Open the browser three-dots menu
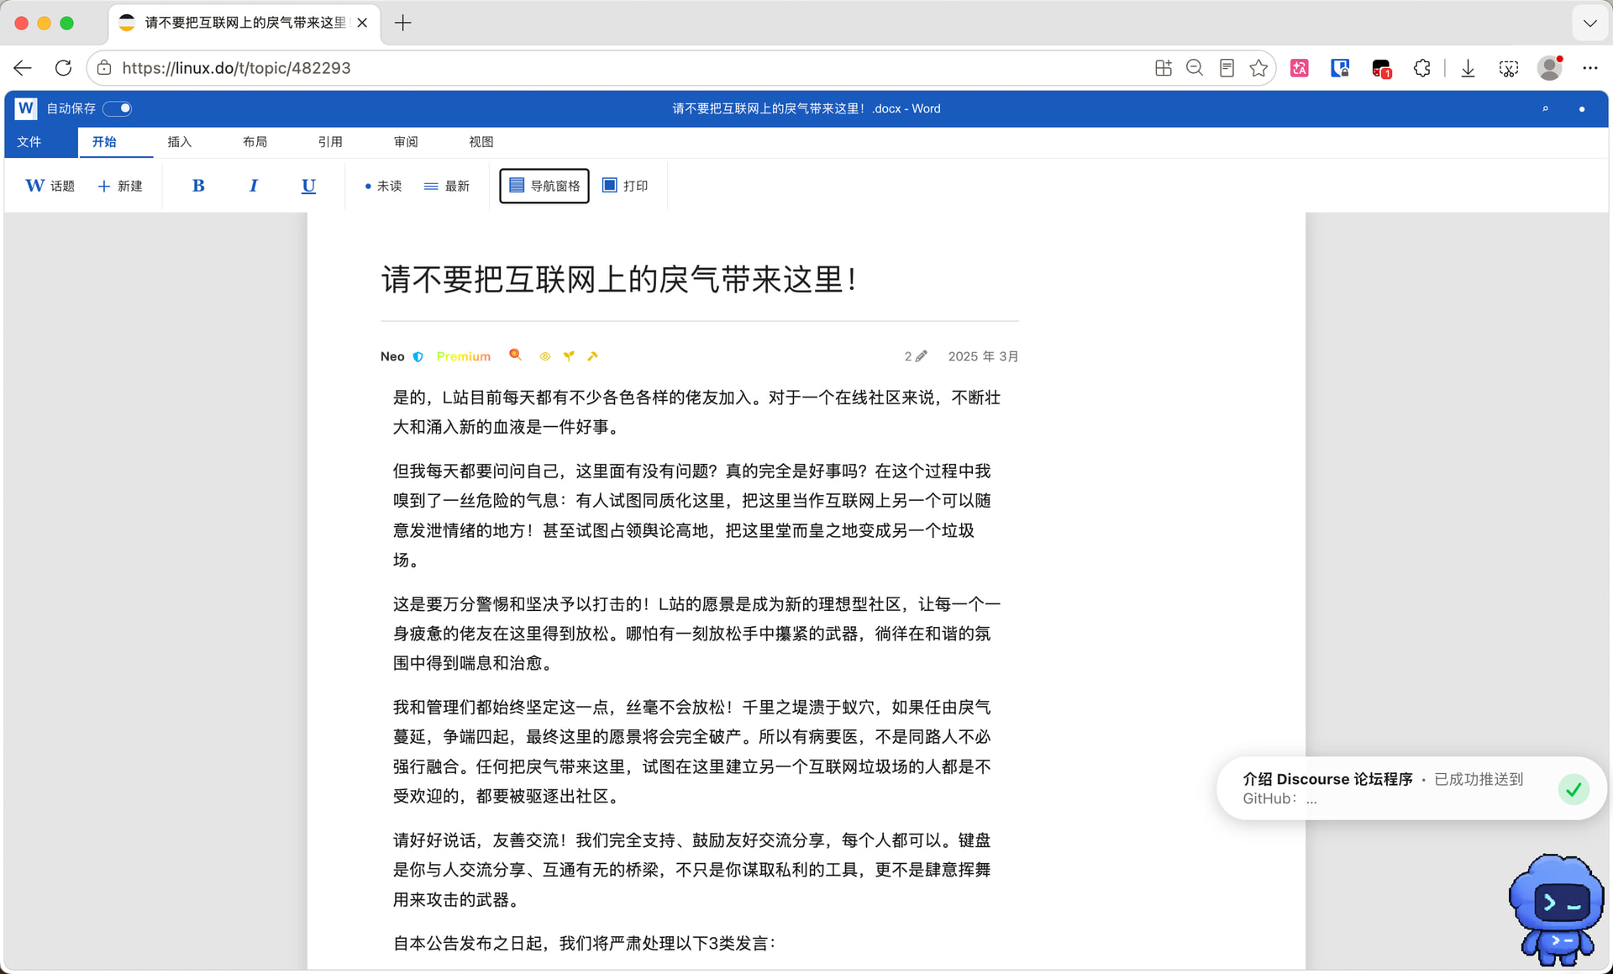 coord(1590,68)
